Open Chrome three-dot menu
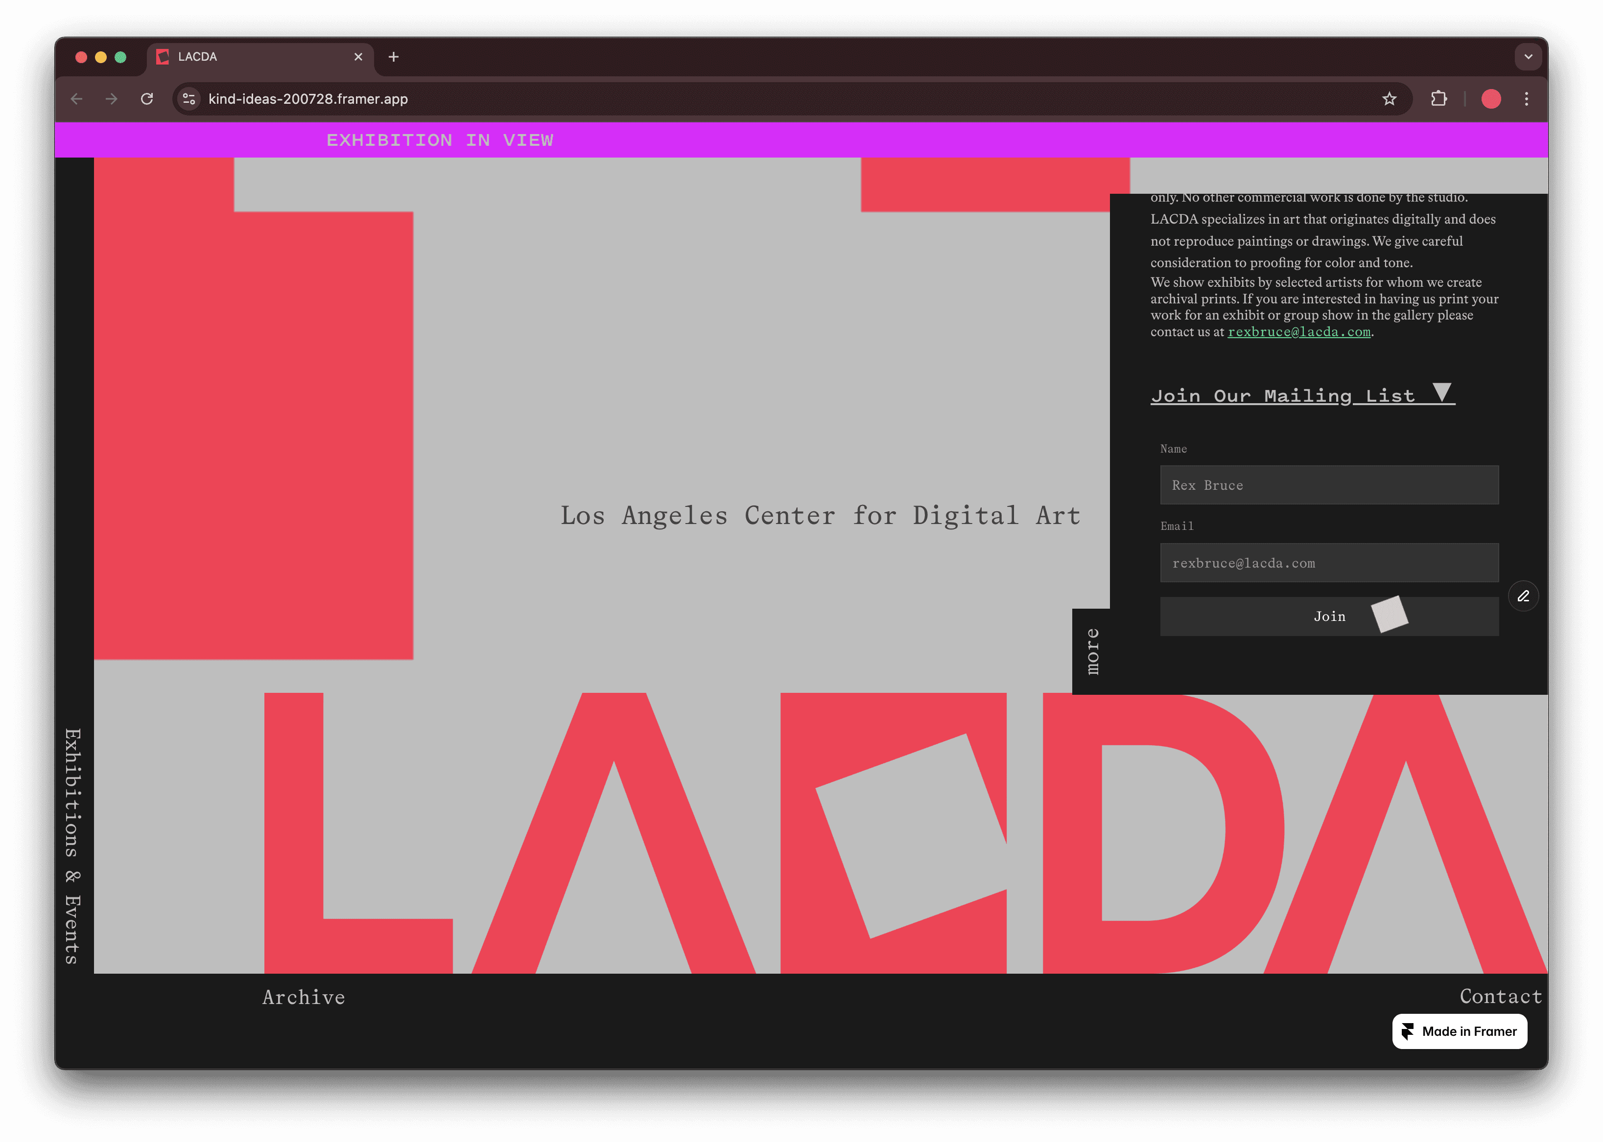 (x=1526, y=99)
